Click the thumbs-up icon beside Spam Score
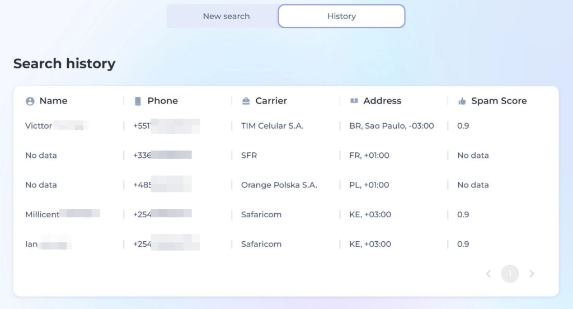573x309 pixels. click(462, 101)
